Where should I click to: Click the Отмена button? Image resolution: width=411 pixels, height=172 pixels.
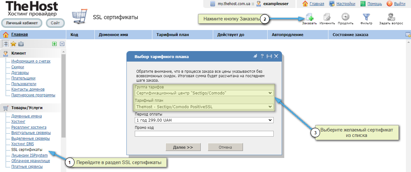point(225,147)
